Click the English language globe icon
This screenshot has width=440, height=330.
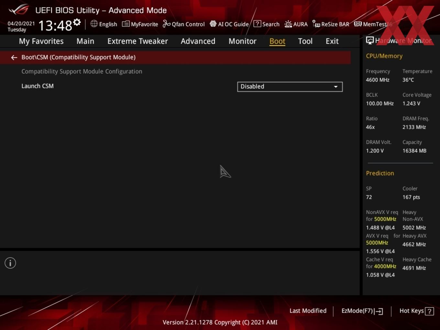[94, 24]
